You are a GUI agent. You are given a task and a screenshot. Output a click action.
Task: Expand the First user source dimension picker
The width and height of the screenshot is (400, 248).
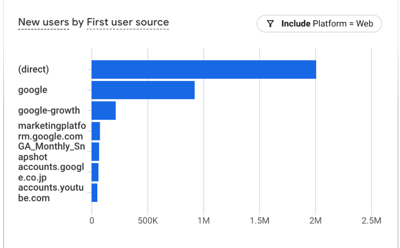[x=128, y=22]
